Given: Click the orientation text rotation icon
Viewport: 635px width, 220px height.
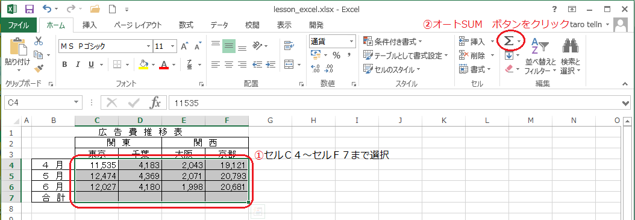Looking at the screenshot, I should 257,45.
